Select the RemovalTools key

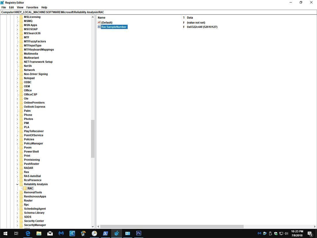point(33,192)
